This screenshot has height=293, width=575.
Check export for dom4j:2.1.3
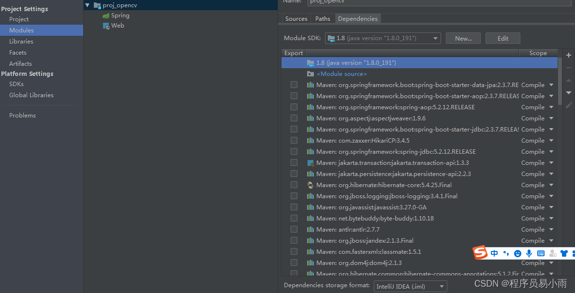(x=294, y=263)
